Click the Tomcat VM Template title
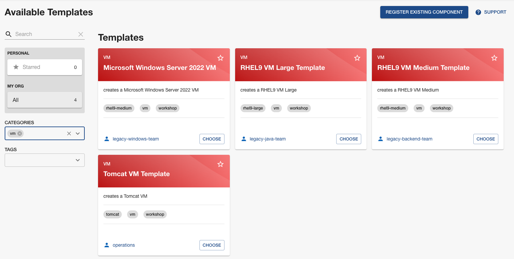This screenshot has height=259, width=514. point(136,174)
